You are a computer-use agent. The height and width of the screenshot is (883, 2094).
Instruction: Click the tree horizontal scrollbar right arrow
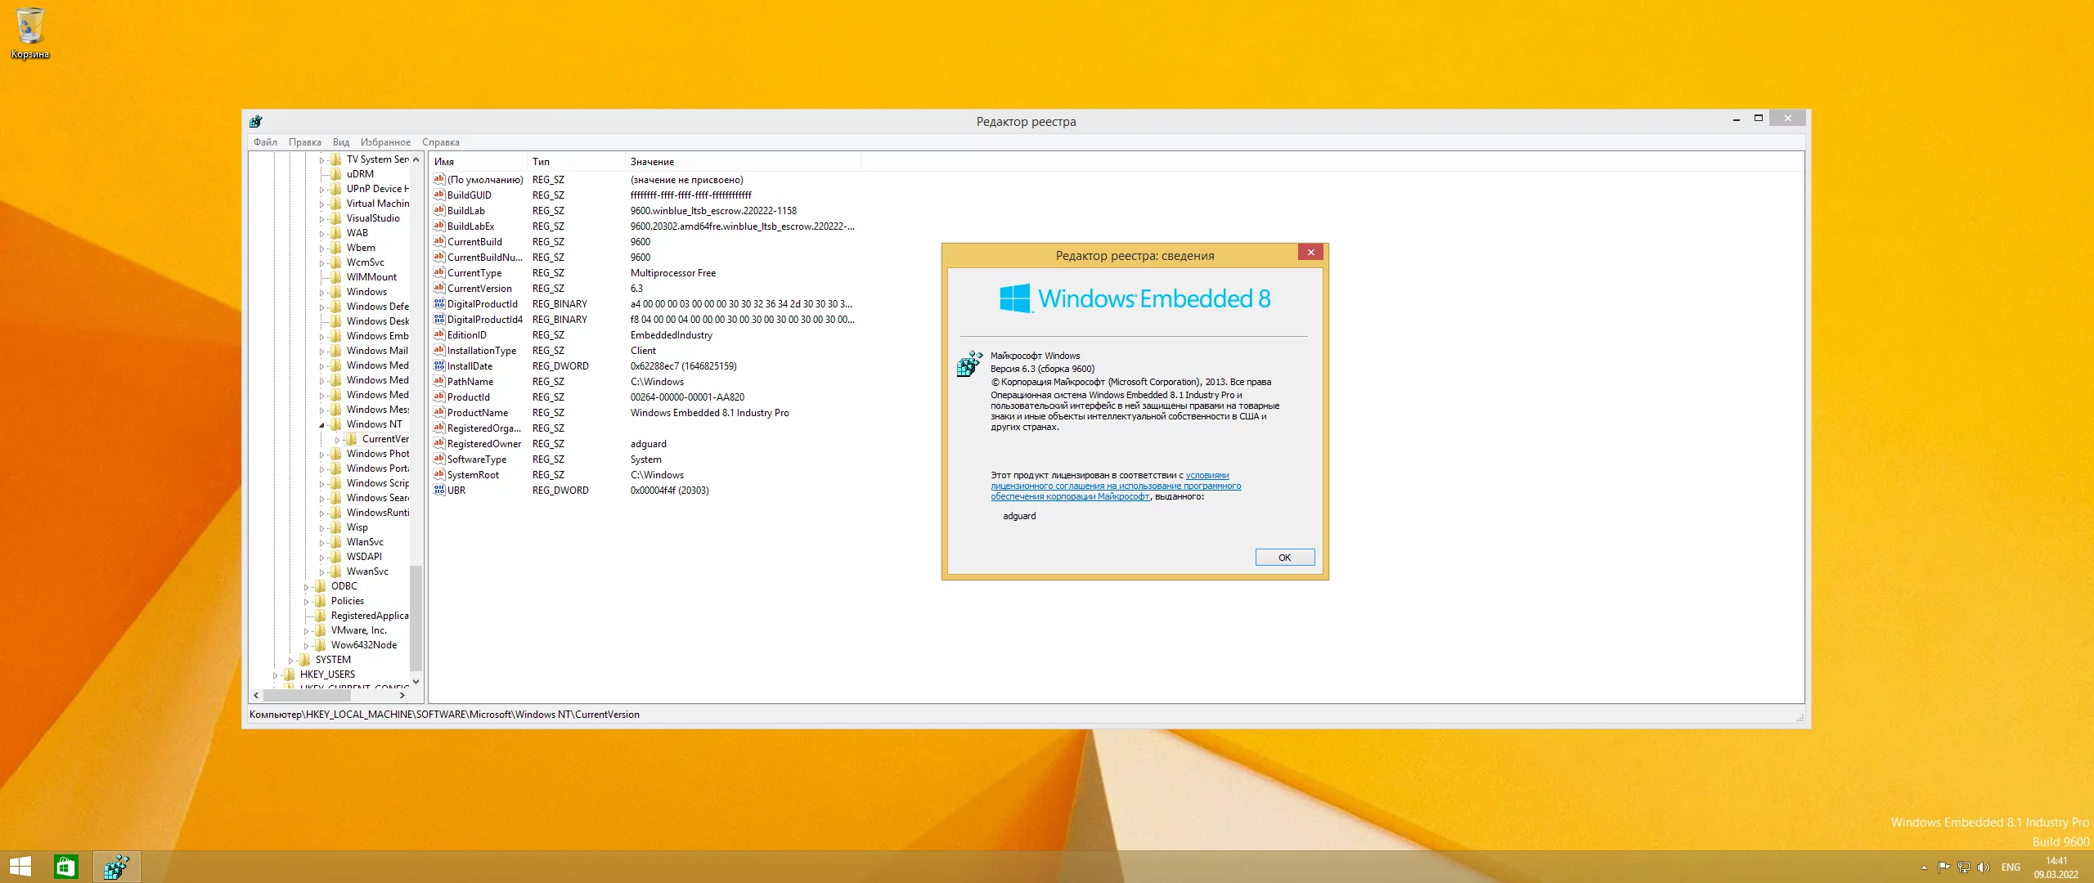[x=402, y=696]
